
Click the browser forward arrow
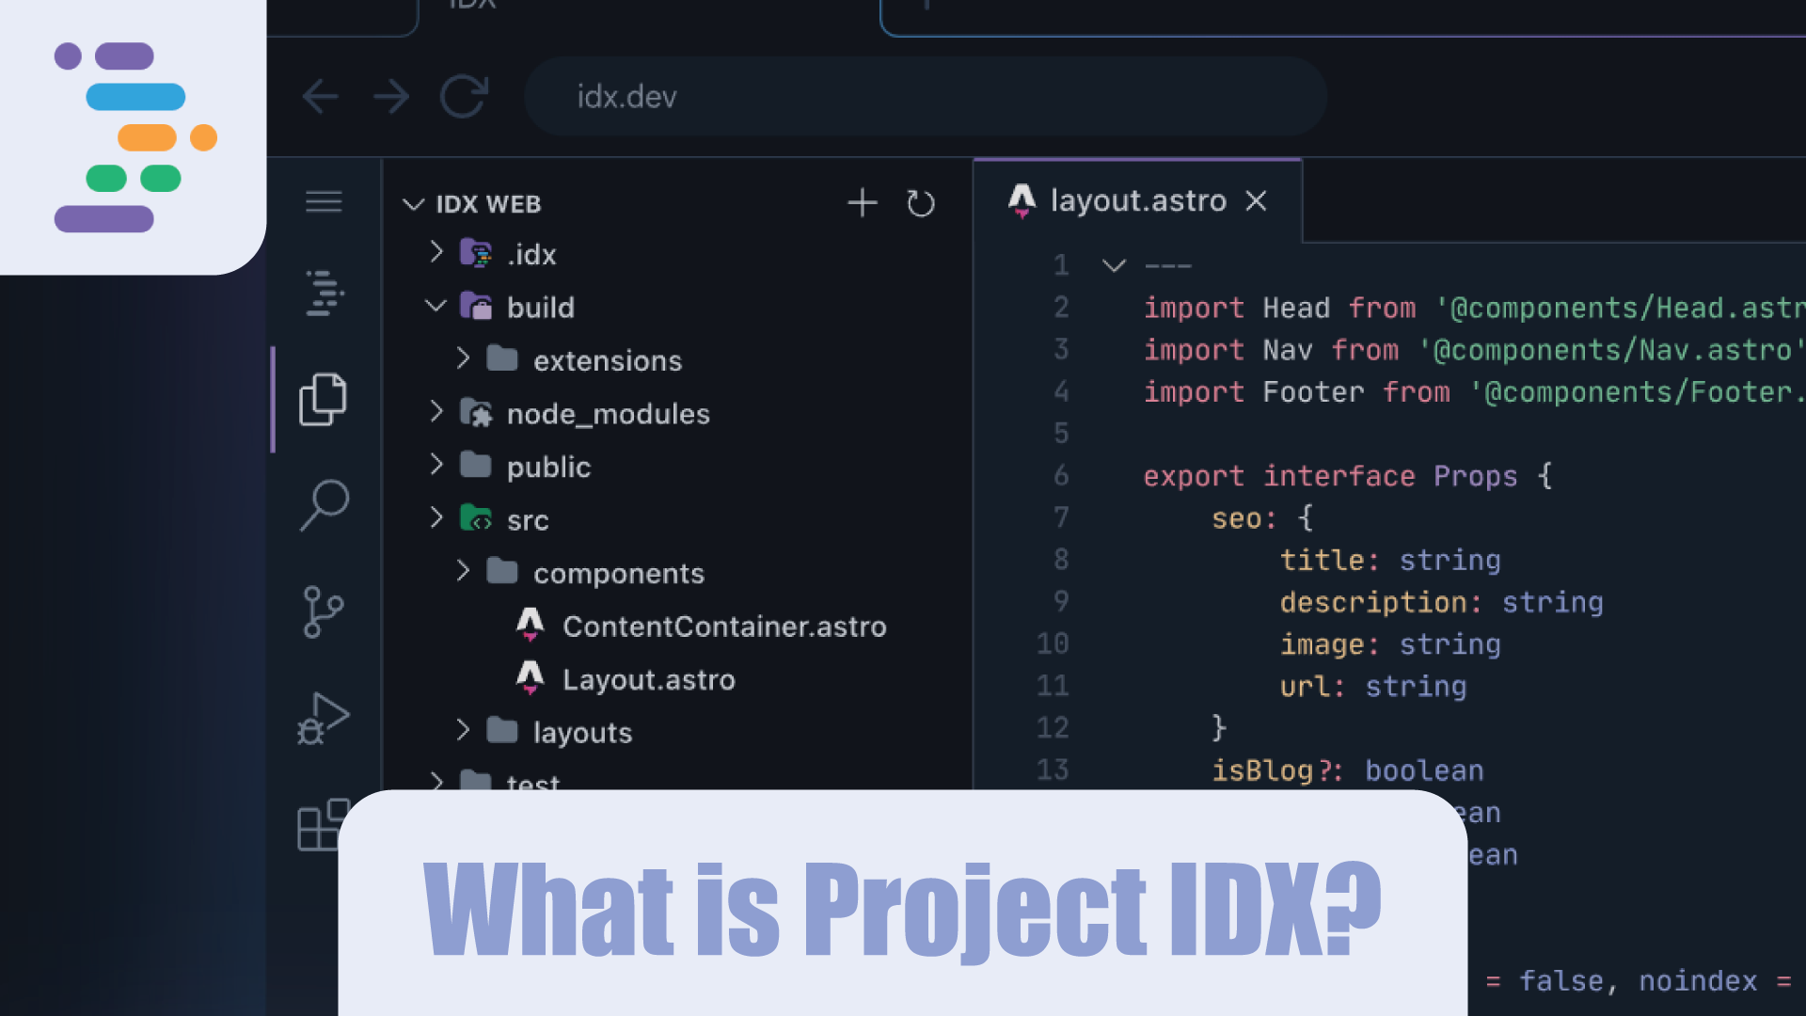tap(391, 96)
